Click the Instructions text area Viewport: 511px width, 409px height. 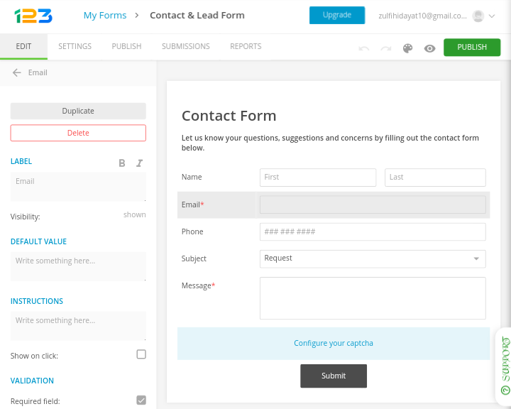click(78, 326)
